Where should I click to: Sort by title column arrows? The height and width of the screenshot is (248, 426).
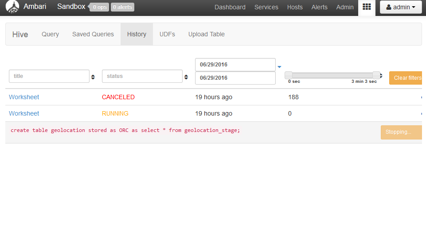tap(93, 77)
